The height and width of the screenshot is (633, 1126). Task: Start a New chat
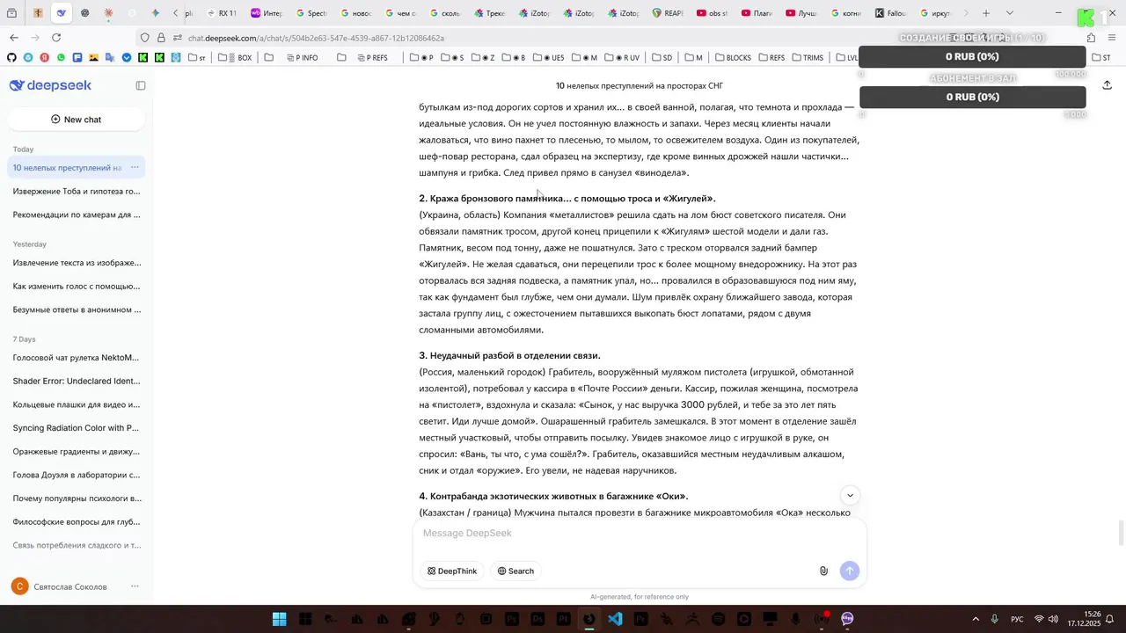point(76,119)
